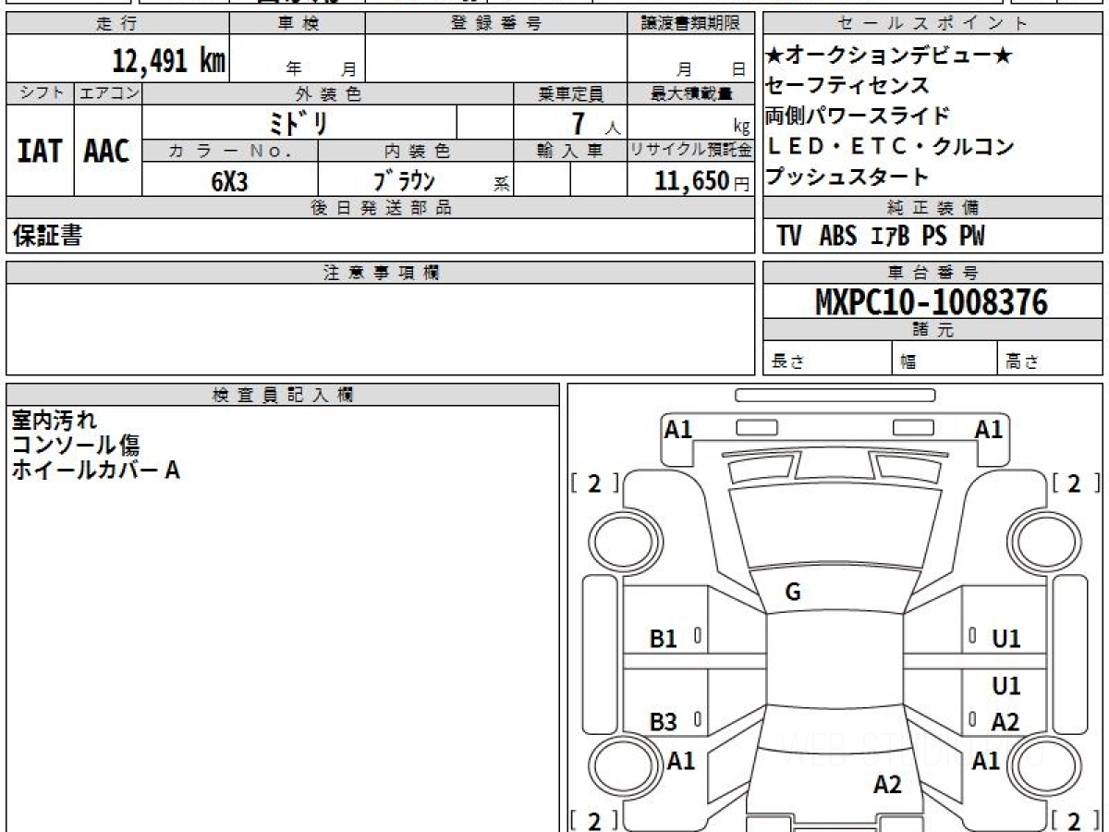The image size is (1109, 832).
Task: Select the 最大積載量 header cell
Action: pyautogui.click(x=690, y=93)
